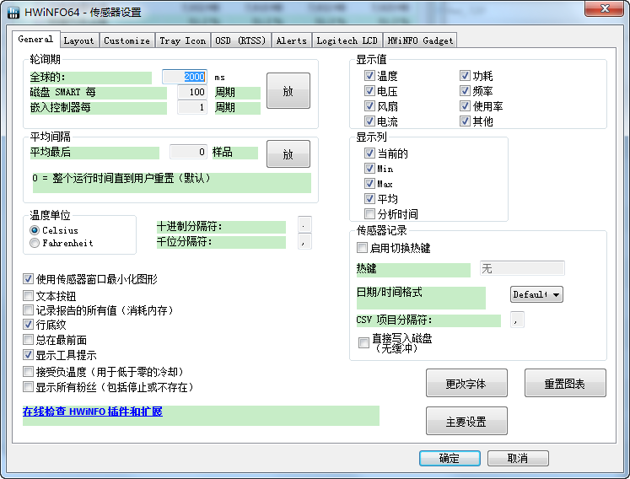This screenshot has width=630, height=479.
Task: Toggle 使用率 display value checkbox
Action: point(465,106)
